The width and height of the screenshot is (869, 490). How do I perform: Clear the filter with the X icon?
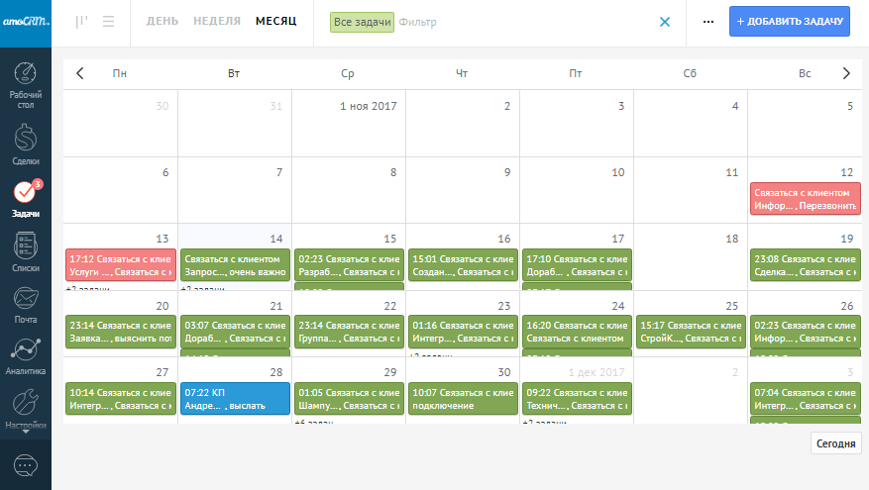pos(665,22)
